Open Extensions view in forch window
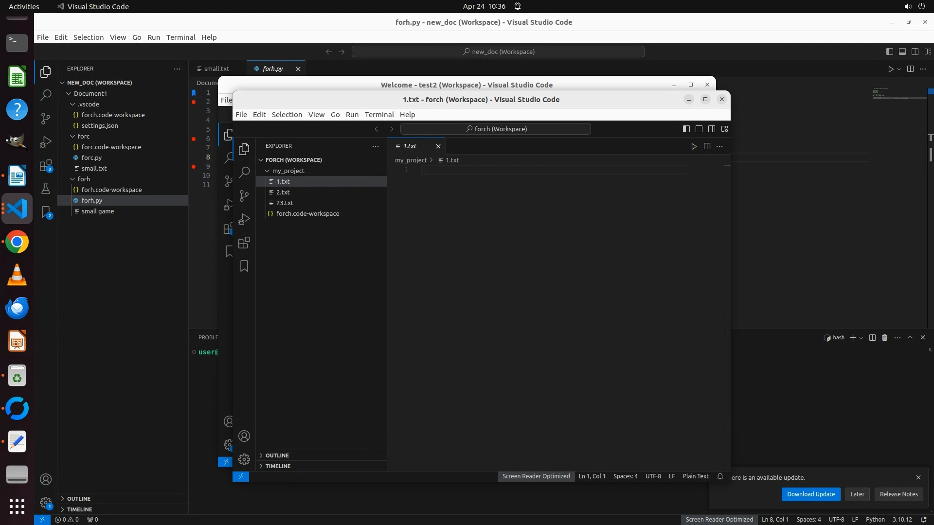This screenshot has width=934, height=525. click(244, 243)
